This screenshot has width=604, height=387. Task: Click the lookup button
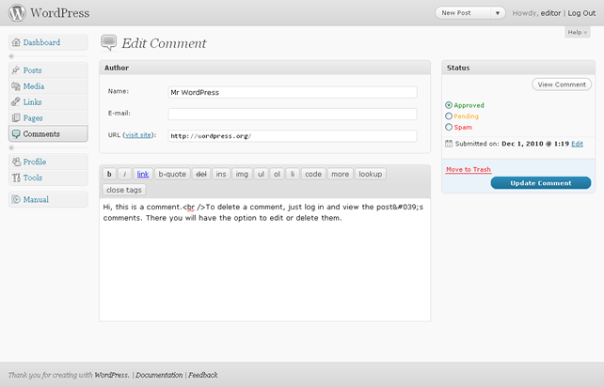point(371,174)
